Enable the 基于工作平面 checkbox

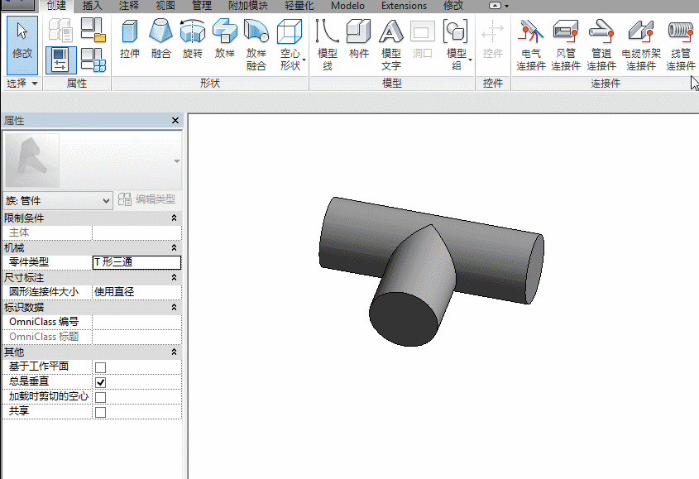coord(101,367)
